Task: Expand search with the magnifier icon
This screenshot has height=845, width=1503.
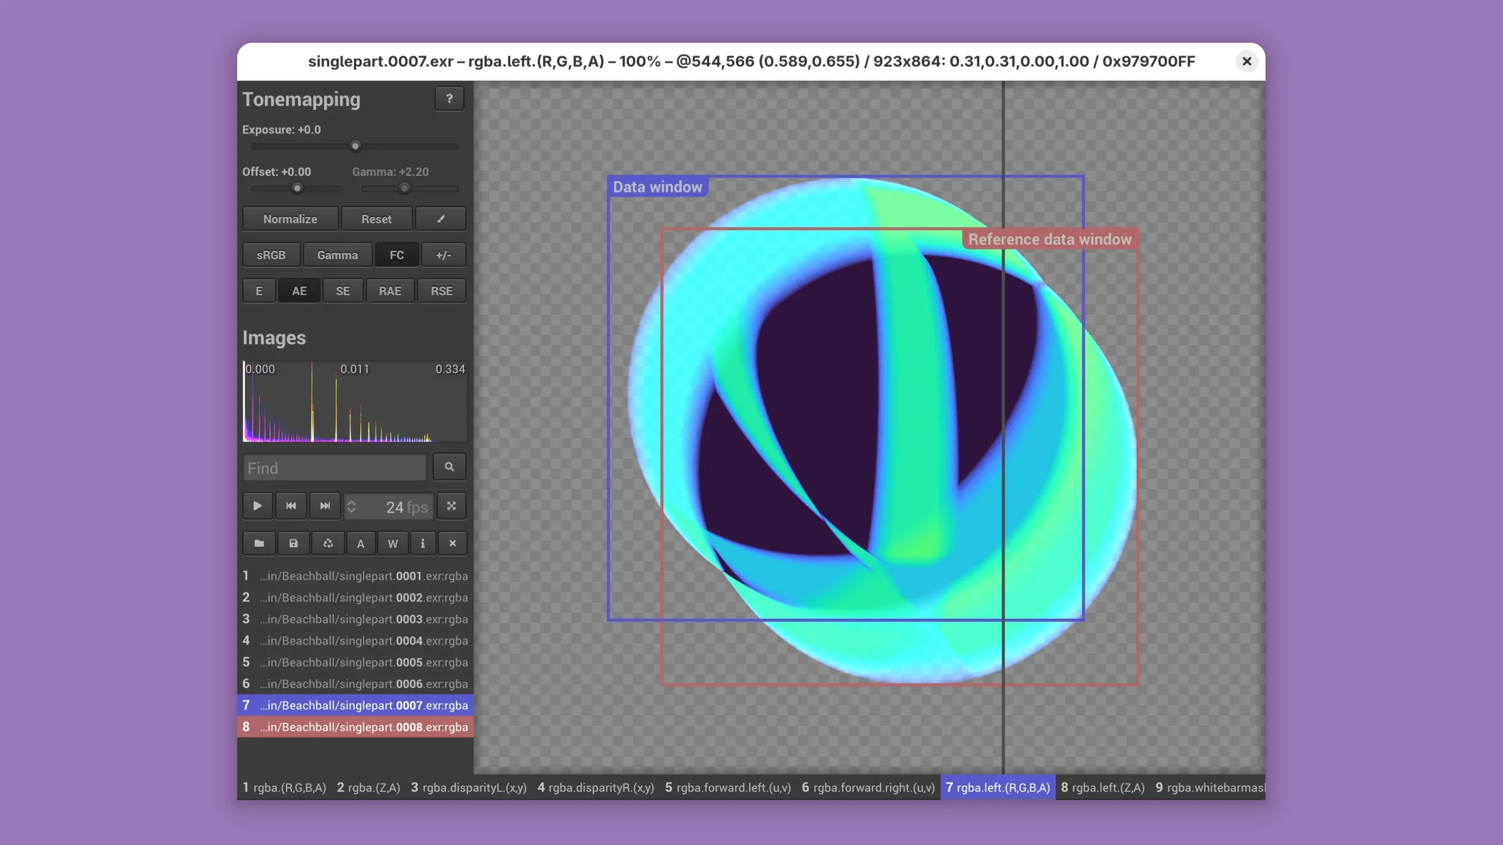Action: [x=449, y=466]
